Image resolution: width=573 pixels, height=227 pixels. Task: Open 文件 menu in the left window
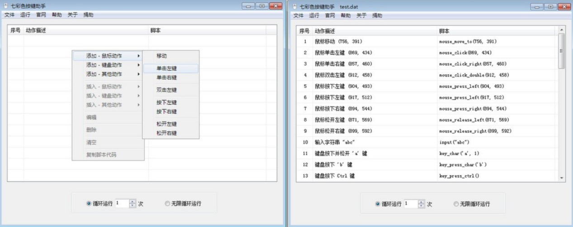[9, 15]
